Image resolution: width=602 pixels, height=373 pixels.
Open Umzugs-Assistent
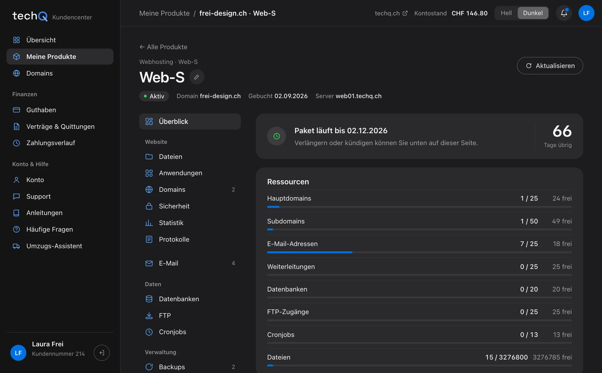click(x=60, y=246)
